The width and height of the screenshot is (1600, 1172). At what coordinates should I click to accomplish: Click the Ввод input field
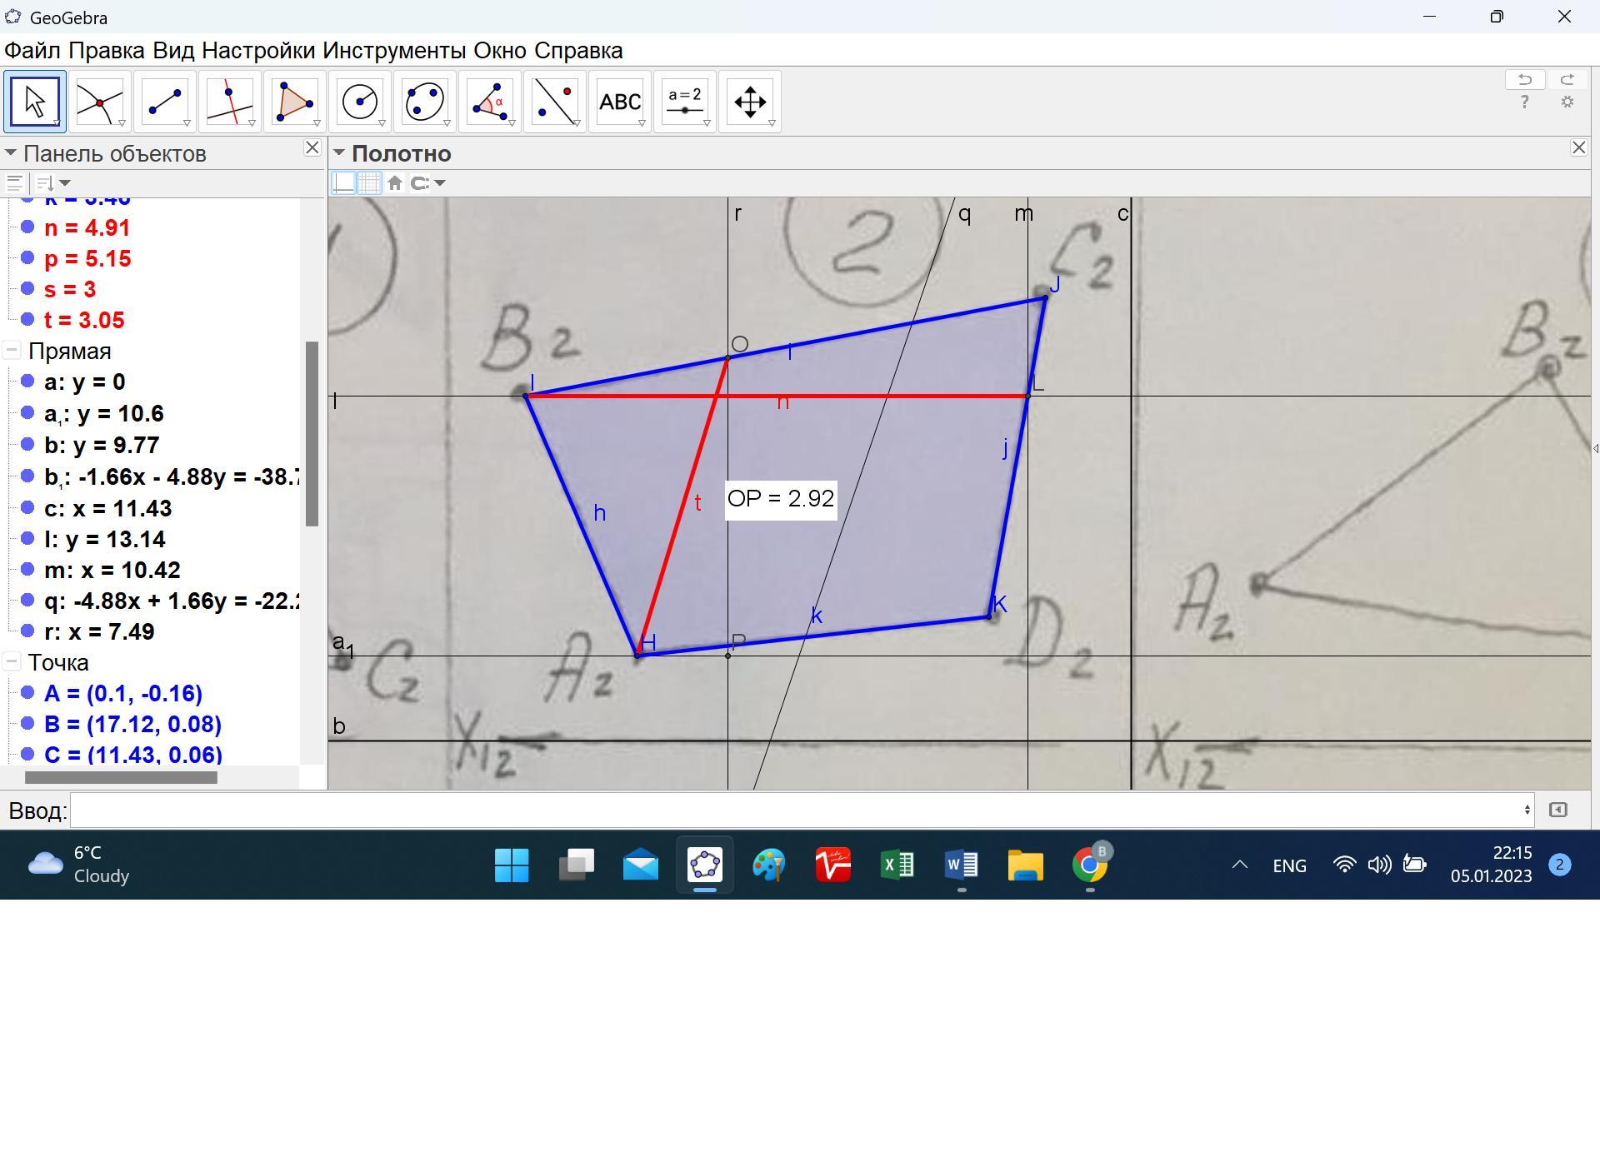(x=800, y=810)
